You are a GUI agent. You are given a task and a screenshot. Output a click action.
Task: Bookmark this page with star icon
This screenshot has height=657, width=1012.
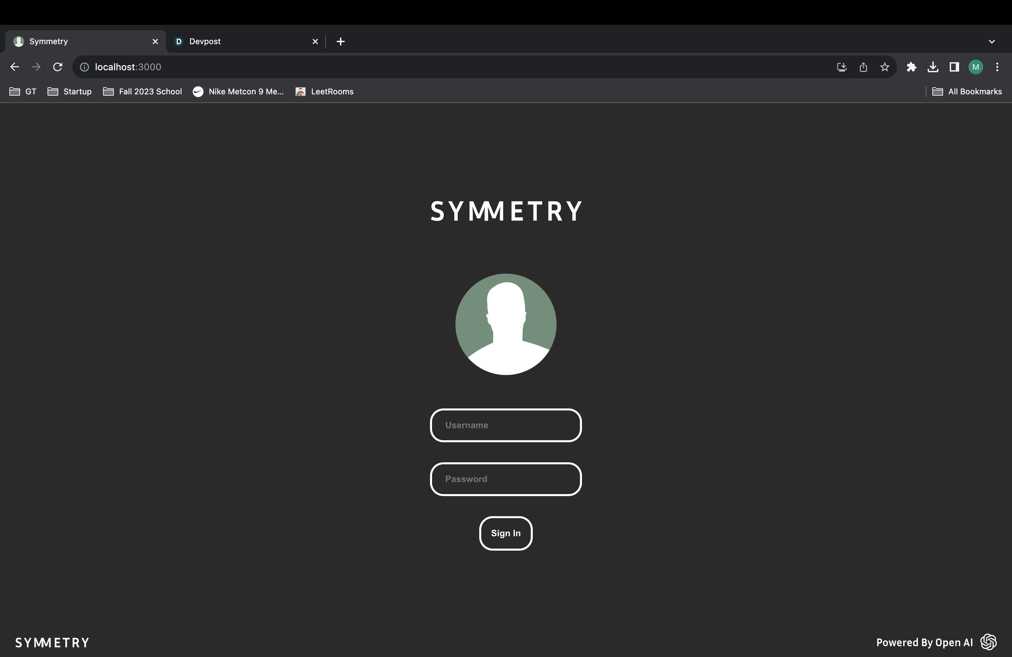tap(885, 67)
